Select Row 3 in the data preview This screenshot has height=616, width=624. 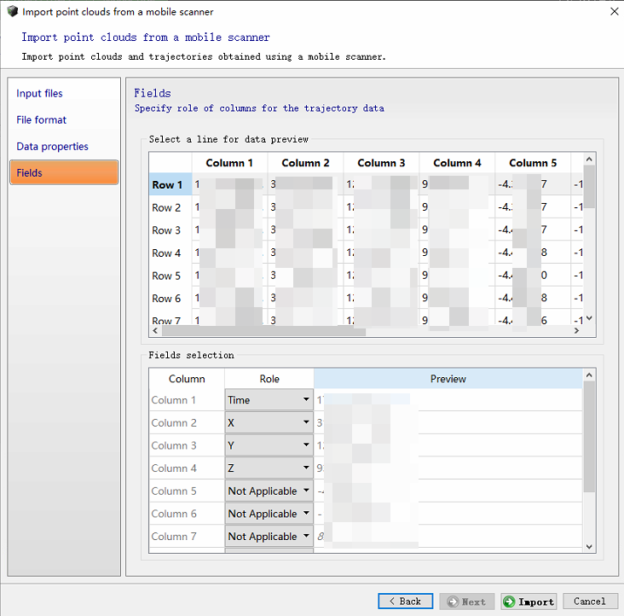[x=166, y=230]
